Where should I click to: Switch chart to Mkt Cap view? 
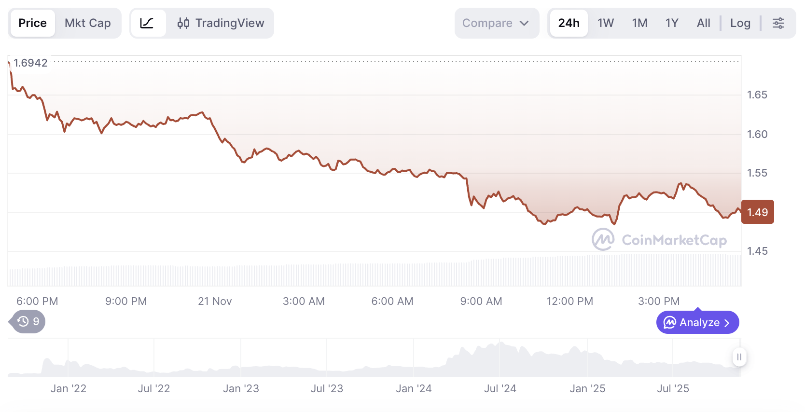point(87,23)
